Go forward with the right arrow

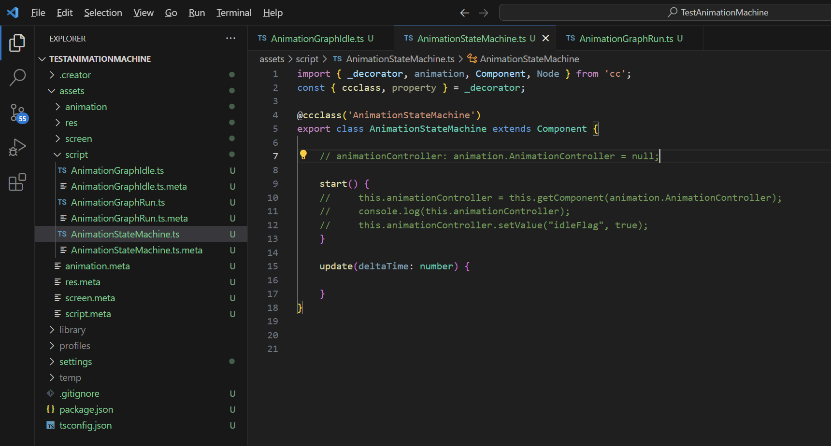[484, 13]
